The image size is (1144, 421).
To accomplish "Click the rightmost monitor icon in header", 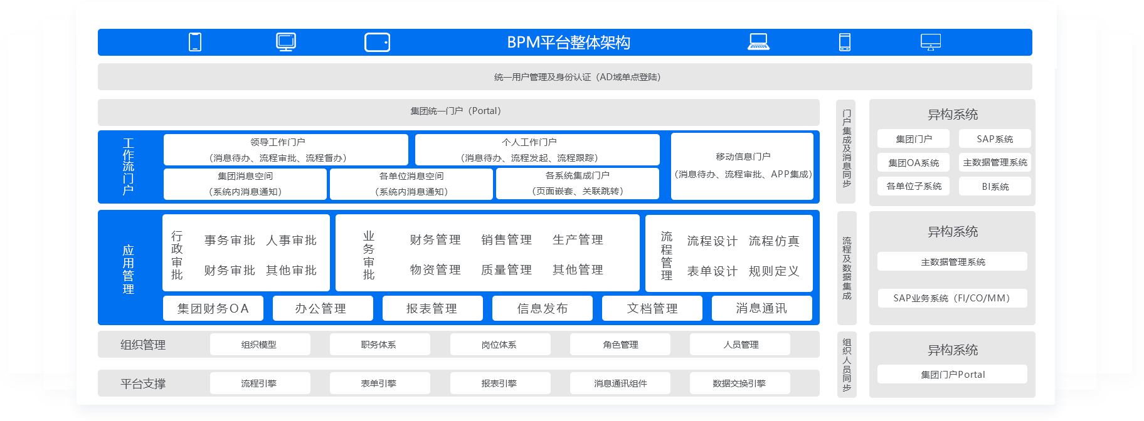I will (930, 42).
